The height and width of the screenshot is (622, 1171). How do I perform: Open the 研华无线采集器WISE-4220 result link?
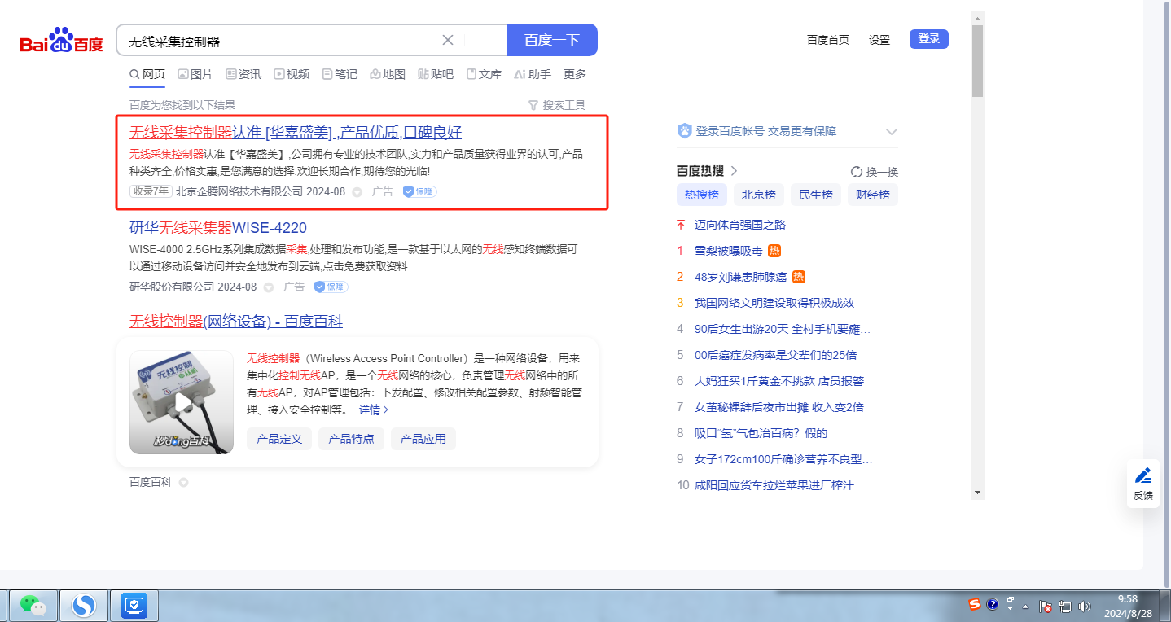[218, 227]
